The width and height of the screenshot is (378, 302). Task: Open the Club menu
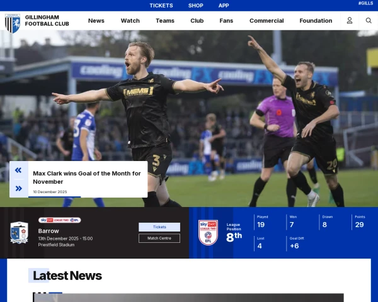tap(197, 21)
